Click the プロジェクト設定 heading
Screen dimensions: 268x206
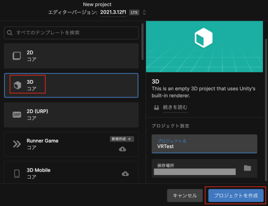[170, 126]
